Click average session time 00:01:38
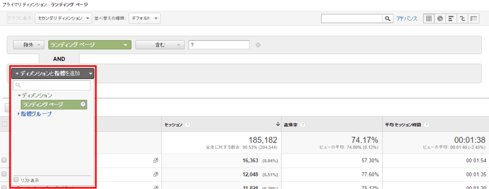The width and height of the screenshot is (489, 189). pos(470,140)
